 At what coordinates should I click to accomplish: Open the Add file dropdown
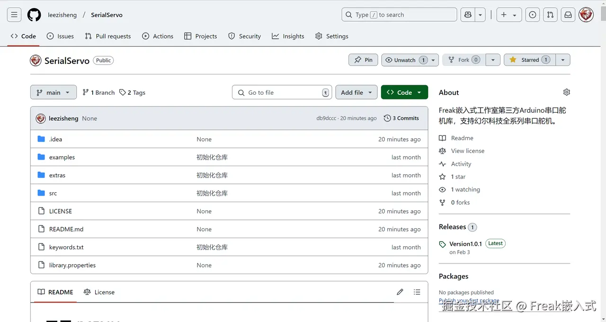click(356, 92)
